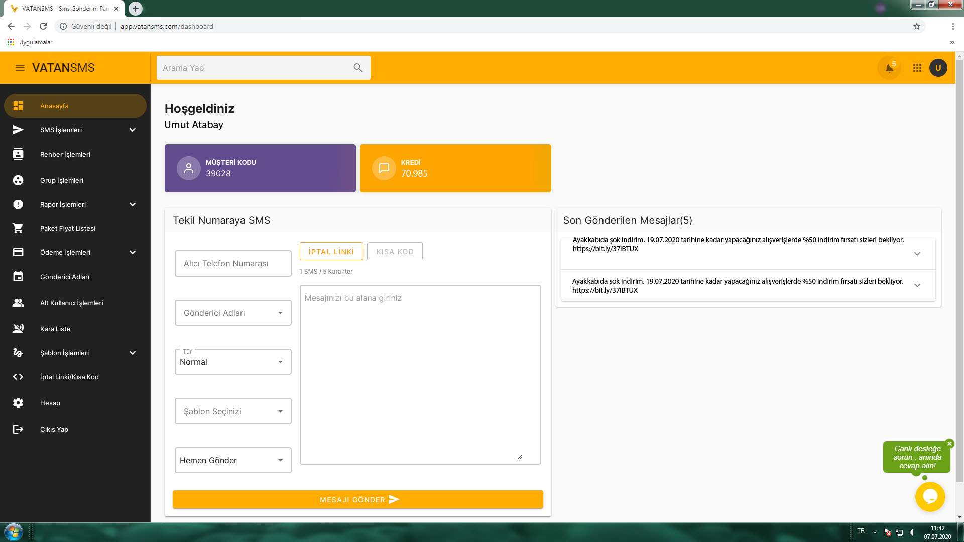This screenshot has width=964, height=542.
Task: Open the Windows Start button
Action: pyautogui.click(x=14, y=532)
